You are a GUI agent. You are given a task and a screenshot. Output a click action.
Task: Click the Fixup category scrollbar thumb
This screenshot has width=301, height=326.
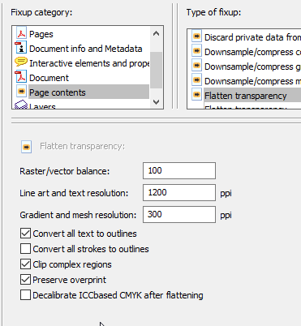tap(156, 70)
